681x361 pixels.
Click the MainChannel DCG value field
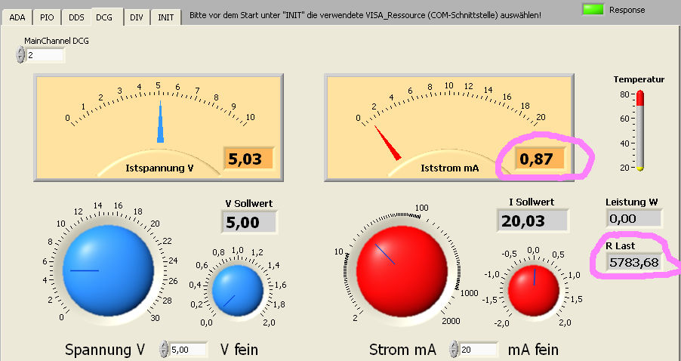pos(45,55)
